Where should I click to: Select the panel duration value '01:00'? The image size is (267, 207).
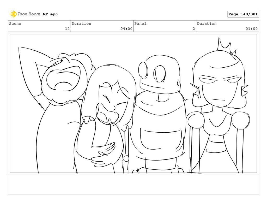pos(252,29)
